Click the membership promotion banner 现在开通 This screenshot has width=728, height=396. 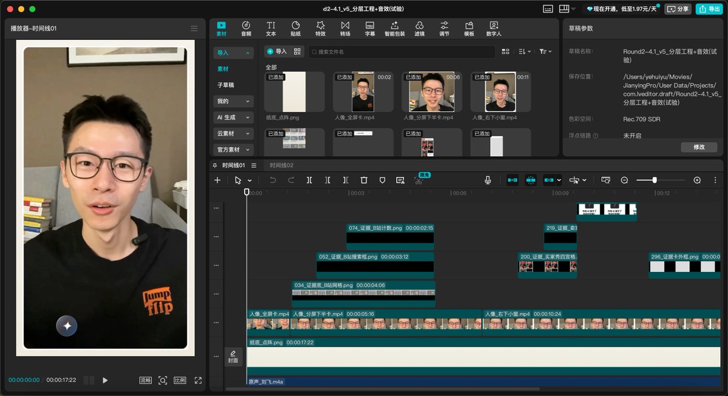tap(622, 9)
